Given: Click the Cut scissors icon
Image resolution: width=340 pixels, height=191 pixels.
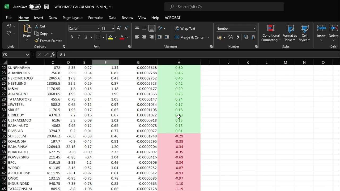Looking at the screenshot, I should tap(37, 26).
